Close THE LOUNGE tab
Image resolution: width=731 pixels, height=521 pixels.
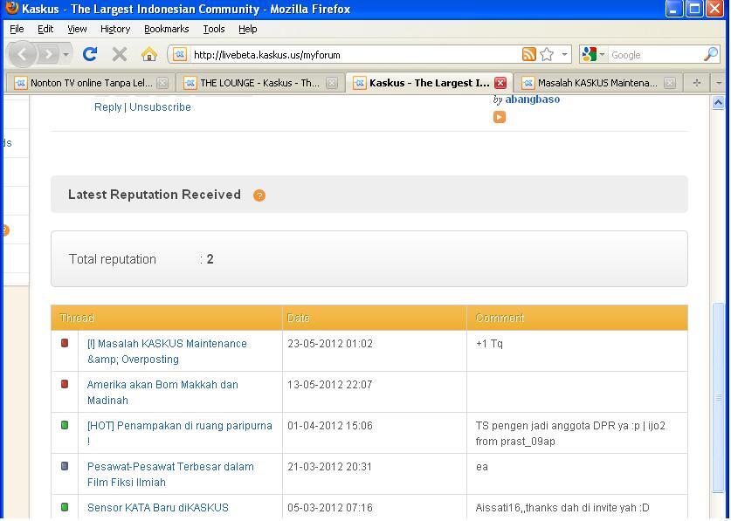[332, 83]
